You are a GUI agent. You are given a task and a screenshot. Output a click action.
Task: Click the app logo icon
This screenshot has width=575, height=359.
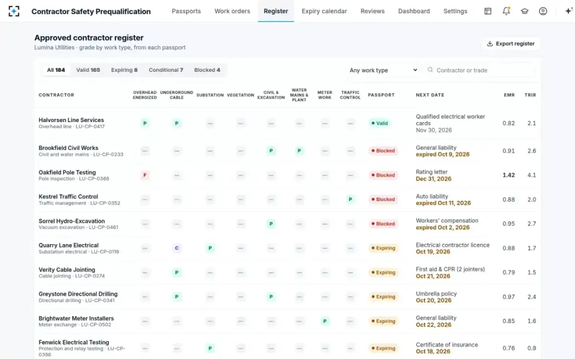[x=14, y=11]
